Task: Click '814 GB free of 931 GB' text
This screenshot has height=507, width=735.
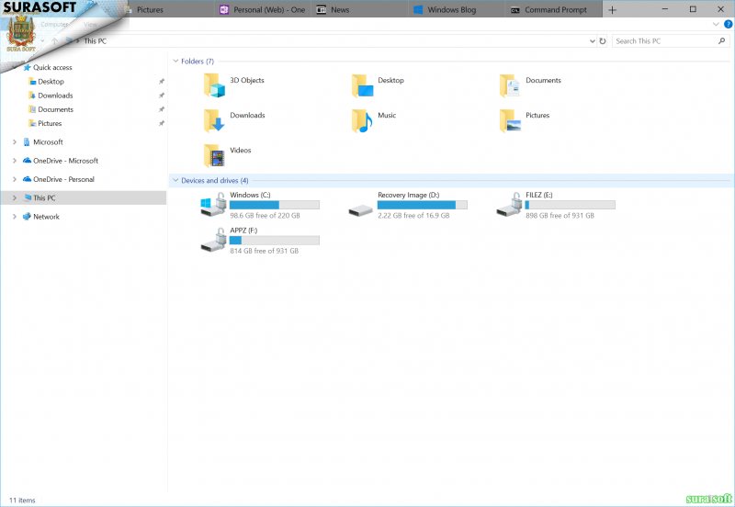Action: pos(264,251)
